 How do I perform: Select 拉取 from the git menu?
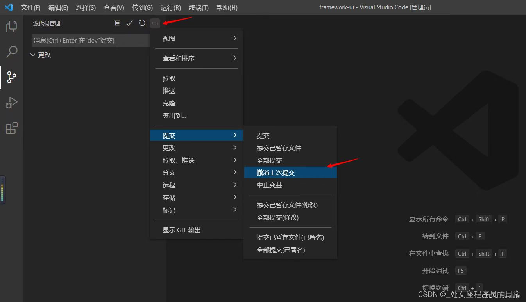[197, 78]
